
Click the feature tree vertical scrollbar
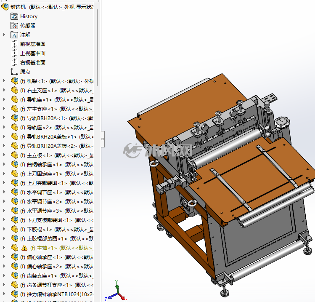(x=97, y=48)
